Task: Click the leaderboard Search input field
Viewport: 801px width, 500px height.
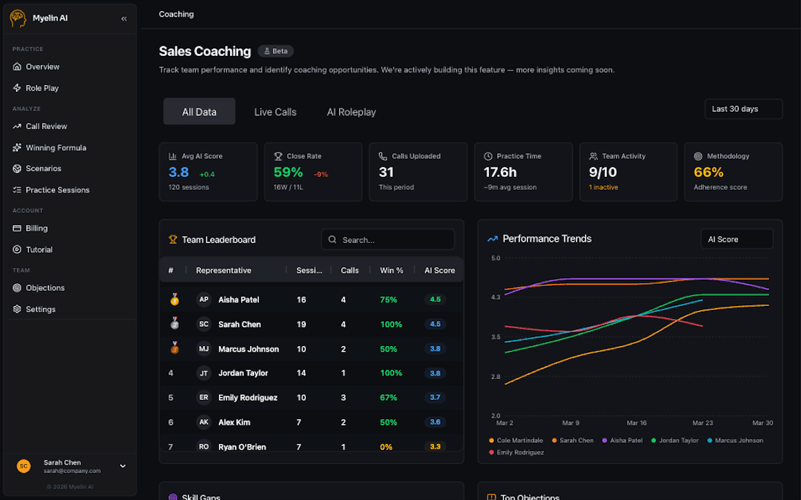Action: 388,240
